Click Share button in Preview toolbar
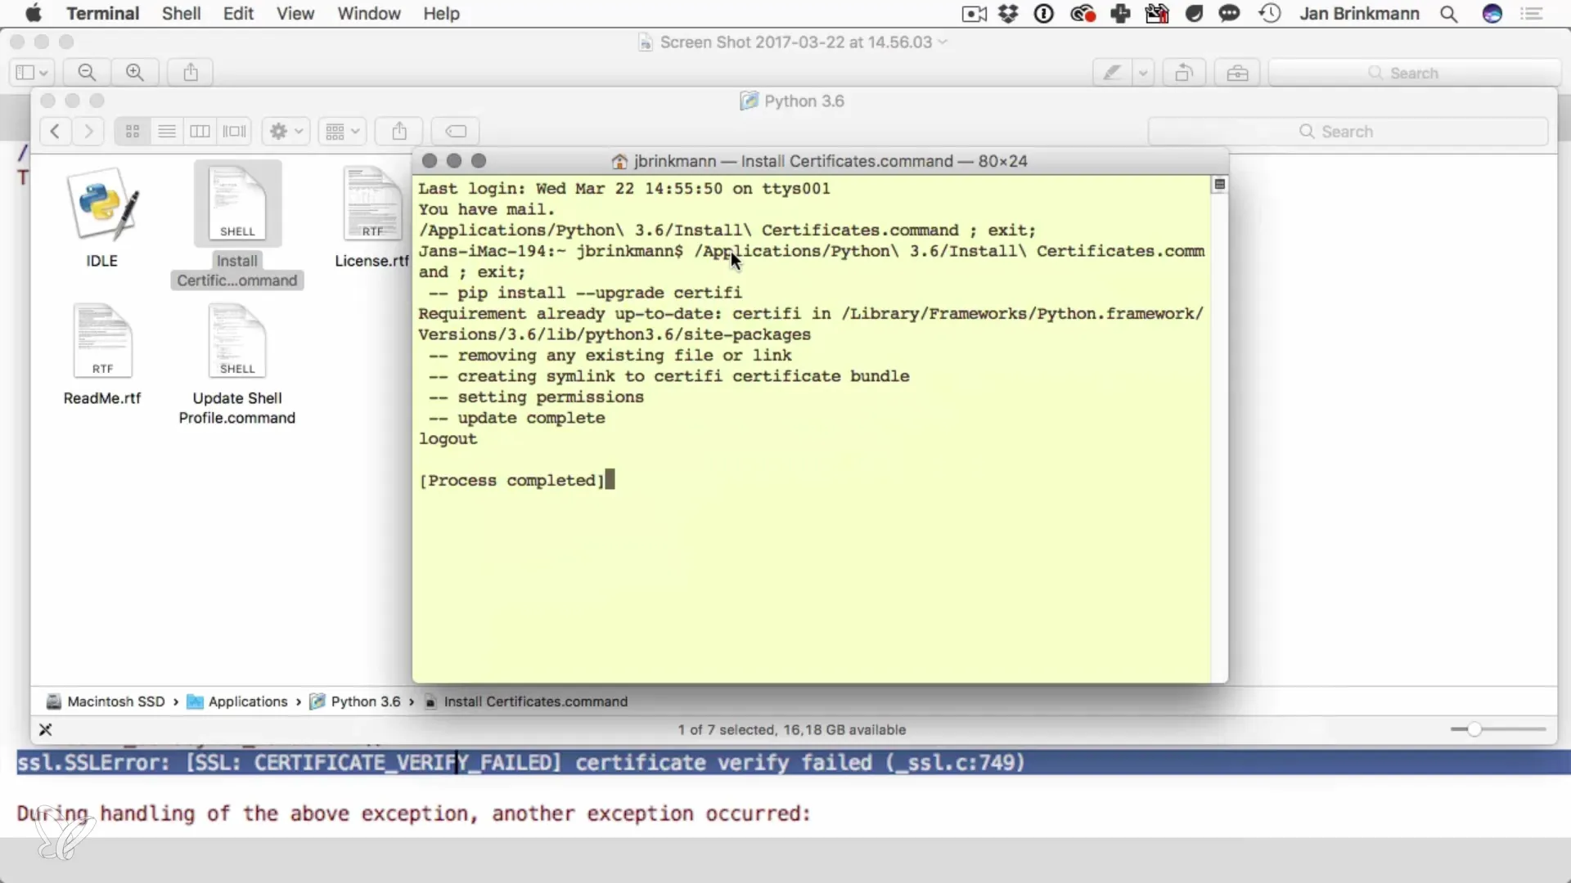This screenshot has height=883, width=1571. pos(191,73)
